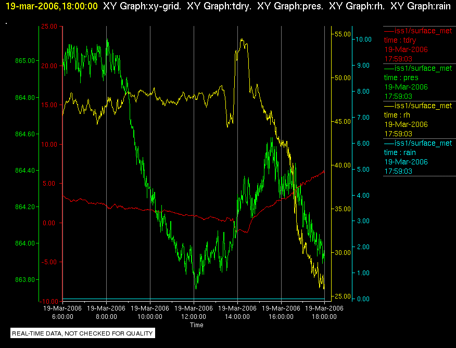Click the cyan 1.00 rain axis label
The width and height of the screenshot is (456, 348).
363,273
